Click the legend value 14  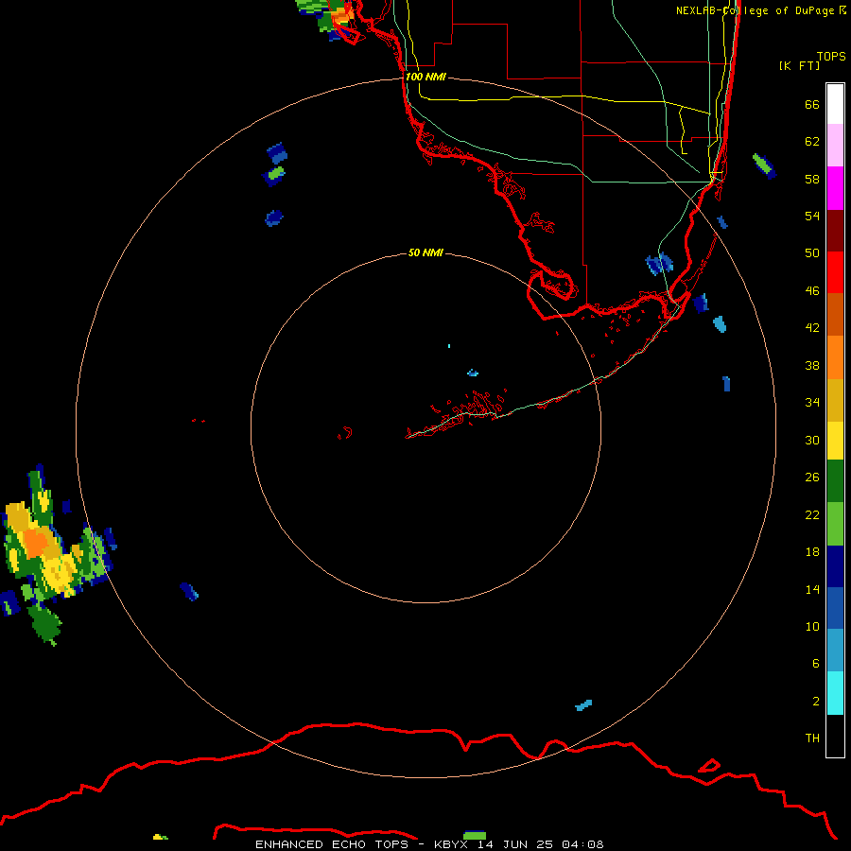tap(812, 589)
